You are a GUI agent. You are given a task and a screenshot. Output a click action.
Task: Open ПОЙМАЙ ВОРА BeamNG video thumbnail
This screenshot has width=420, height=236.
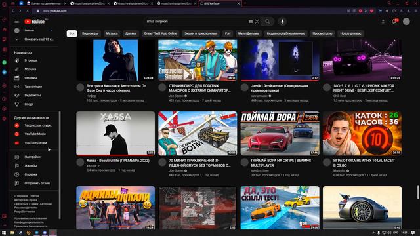(280, 134)
